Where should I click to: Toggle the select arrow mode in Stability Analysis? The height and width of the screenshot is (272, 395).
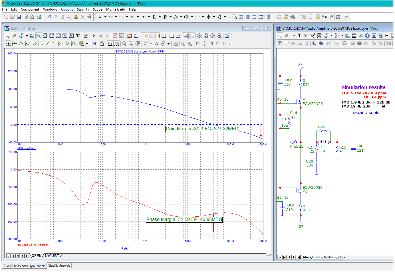click(x=8, y=36)
